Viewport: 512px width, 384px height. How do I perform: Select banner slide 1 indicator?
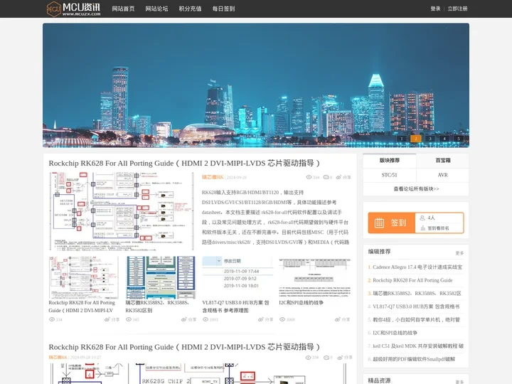pyautogui.click(x=402, y=139)
